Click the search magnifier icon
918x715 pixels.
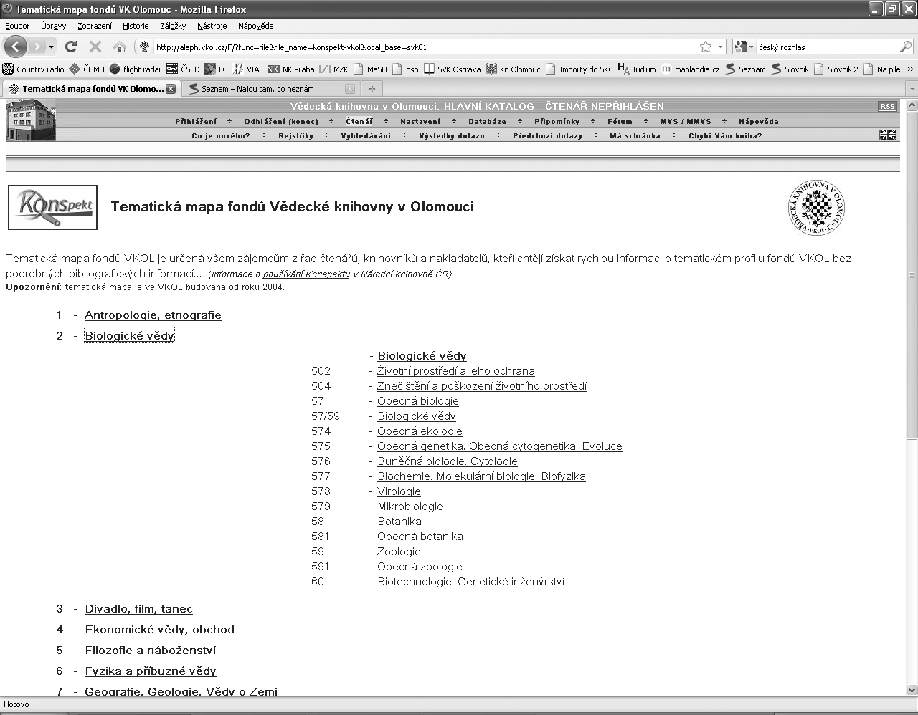[905, 47]
